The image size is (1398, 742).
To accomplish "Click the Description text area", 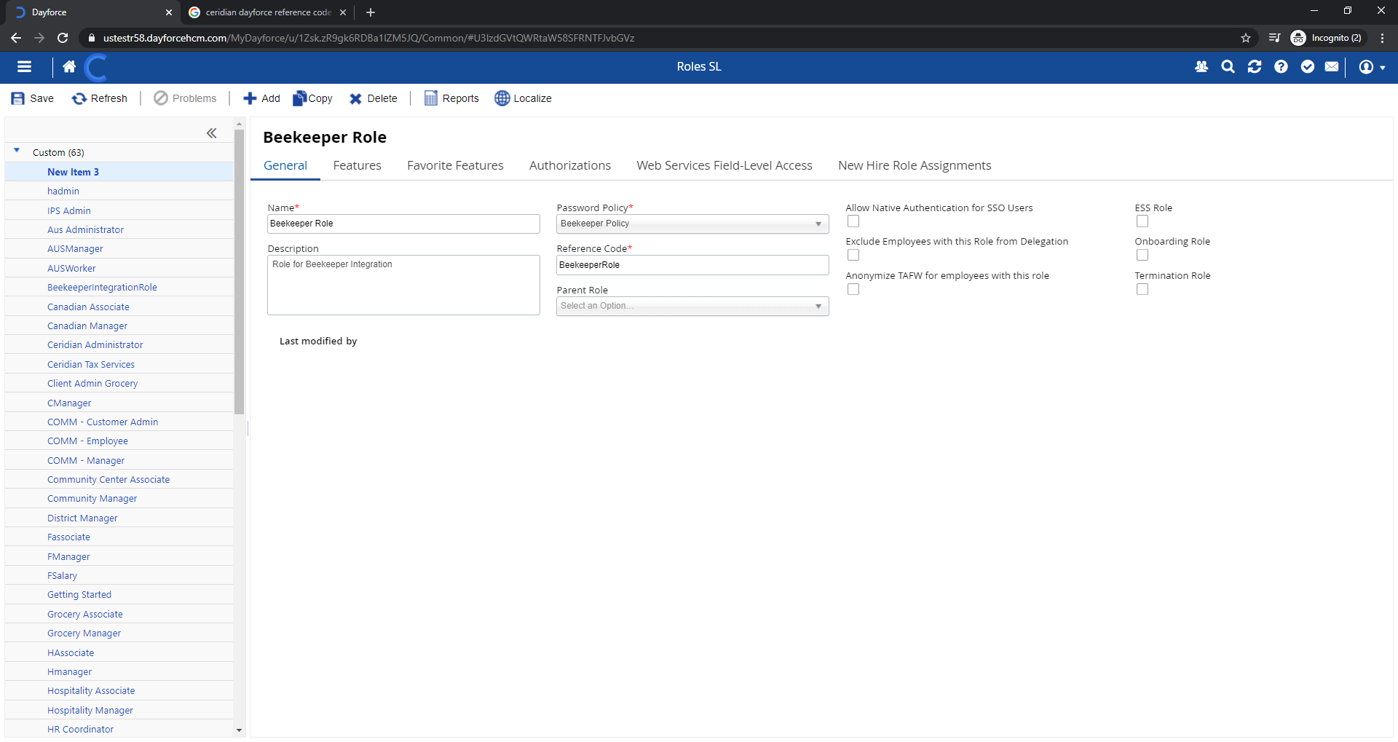I will pyautogui.click(x=403, y=285).
